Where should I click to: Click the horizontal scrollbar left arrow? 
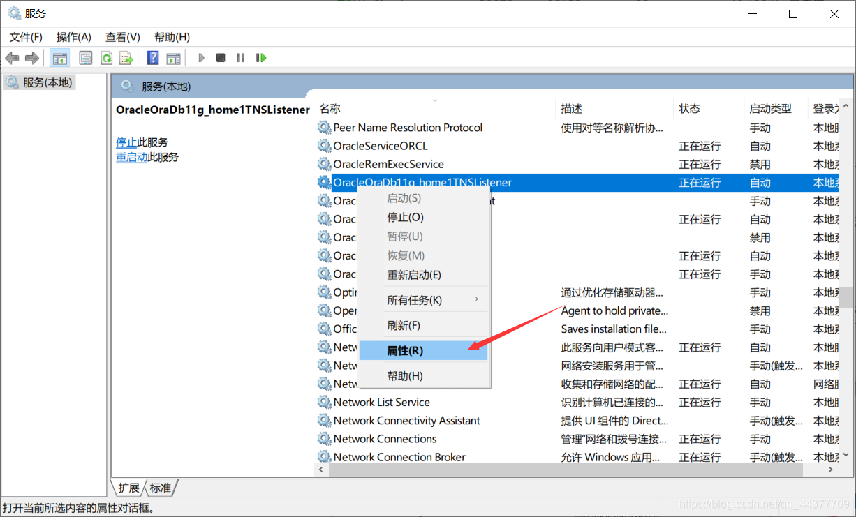[322, 470]
